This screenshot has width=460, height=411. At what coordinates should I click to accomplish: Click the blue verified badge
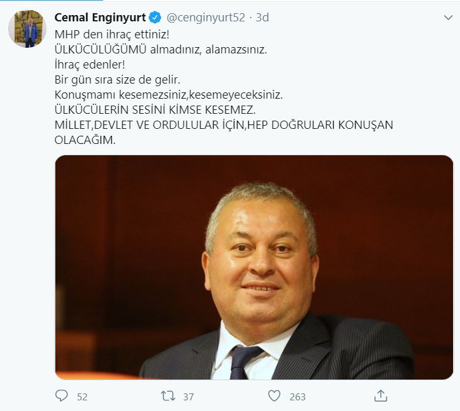point(155,18)
